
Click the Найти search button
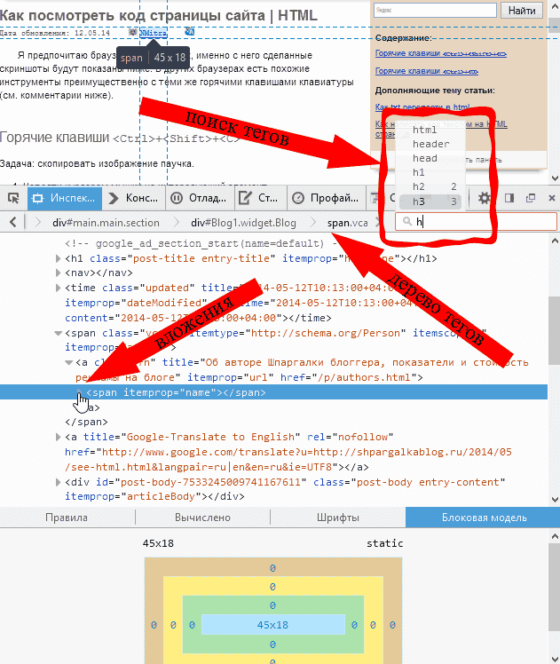[522, 10]
